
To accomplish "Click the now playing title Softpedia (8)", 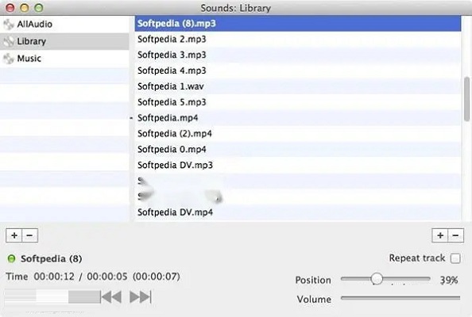I will (51, 258).
